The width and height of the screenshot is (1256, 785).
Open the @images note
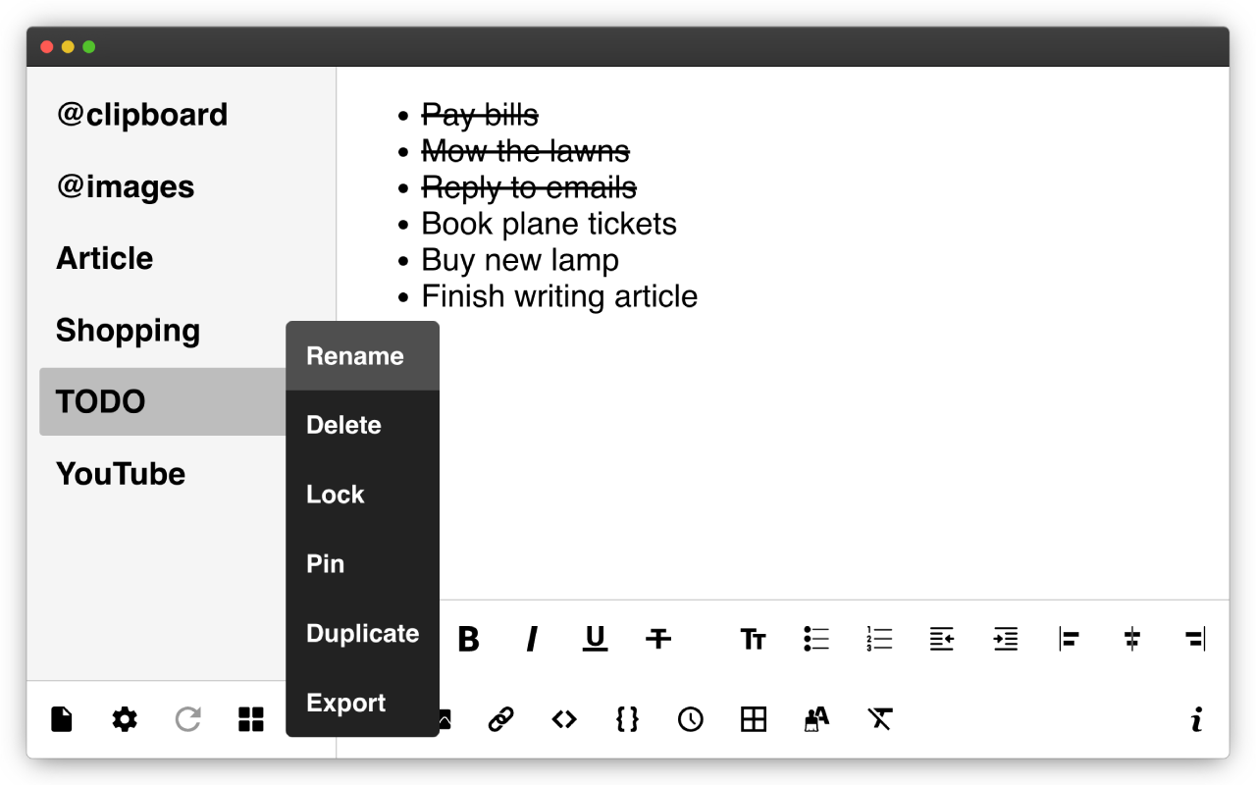pos(126,186)
